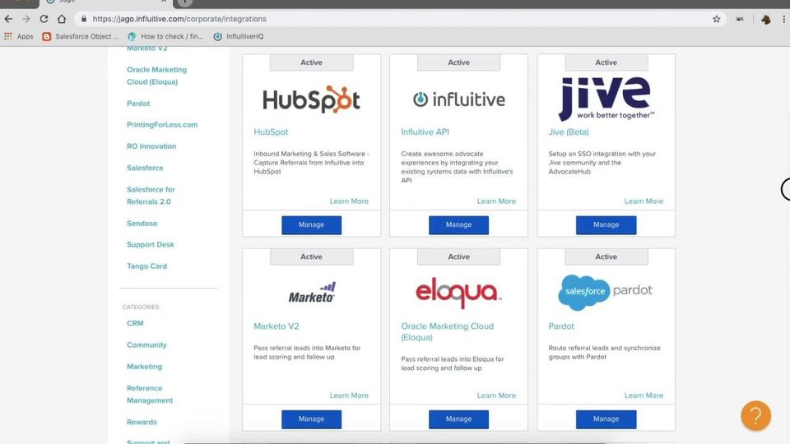Select Salesforce for Referrals 2.0 sidebar link
The height and width of the screenshot is (444, 790).
[x=151, y=196]
